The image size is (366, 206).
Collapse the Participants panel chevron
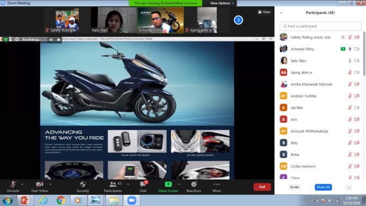[x=281, y=13]
